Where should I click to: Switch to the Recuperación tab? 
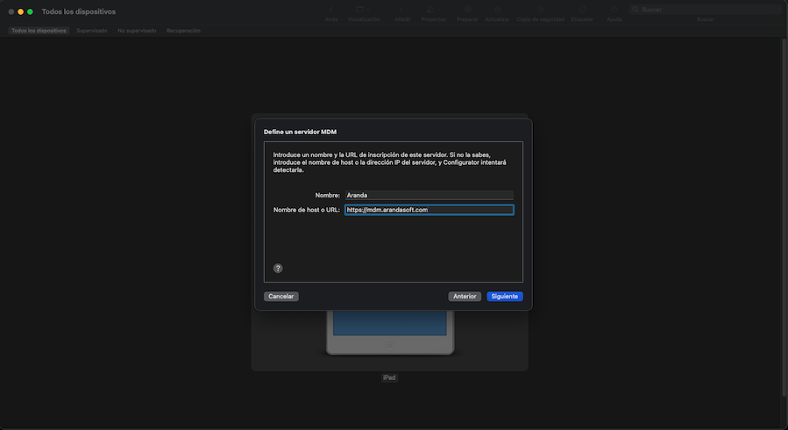tap(183, 31)
